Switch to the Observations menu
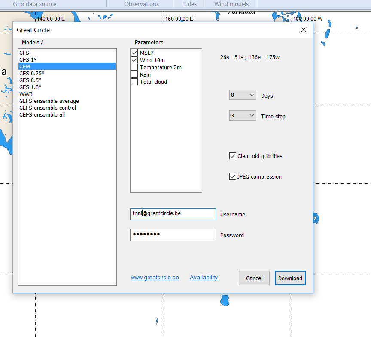This screenshot has height=337, width=371. click(141, 4)
